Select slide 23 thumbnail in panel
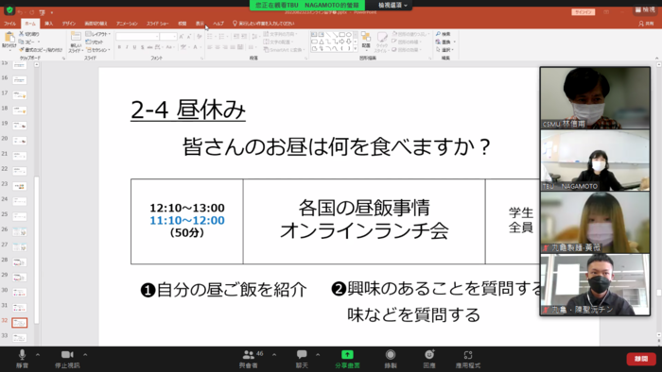662x372 pixels. (20, 186)
